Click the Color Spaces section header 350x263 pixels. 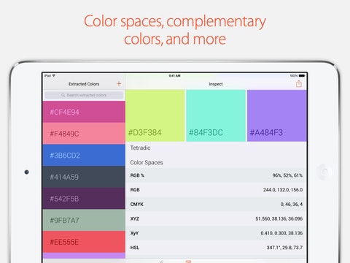[147, 163]
